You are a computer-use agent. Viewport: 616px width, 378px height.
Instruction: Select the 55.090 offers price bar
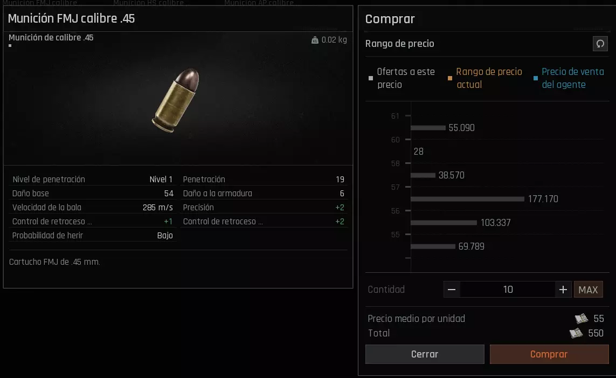[428, 128]
